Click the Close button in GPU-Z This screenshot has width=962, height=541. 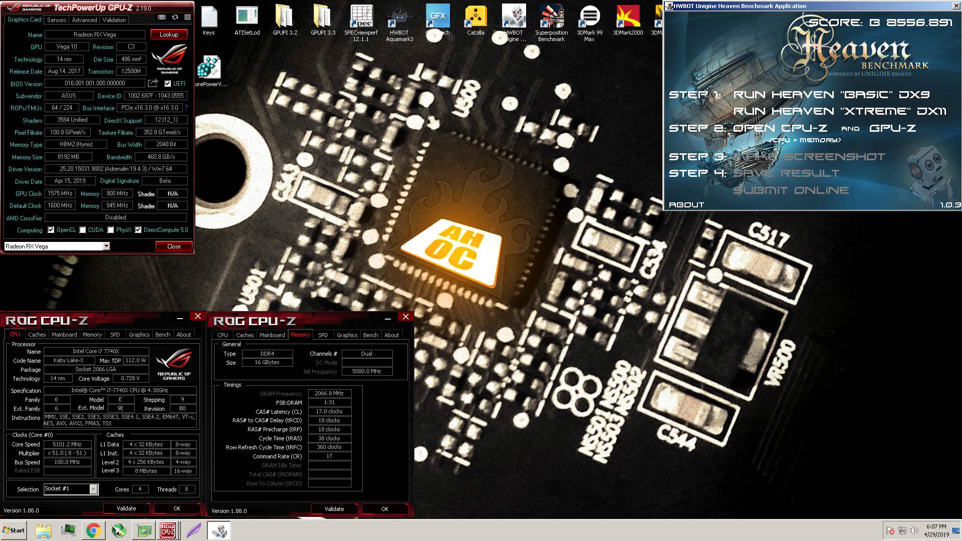click(x=174, y=246)
